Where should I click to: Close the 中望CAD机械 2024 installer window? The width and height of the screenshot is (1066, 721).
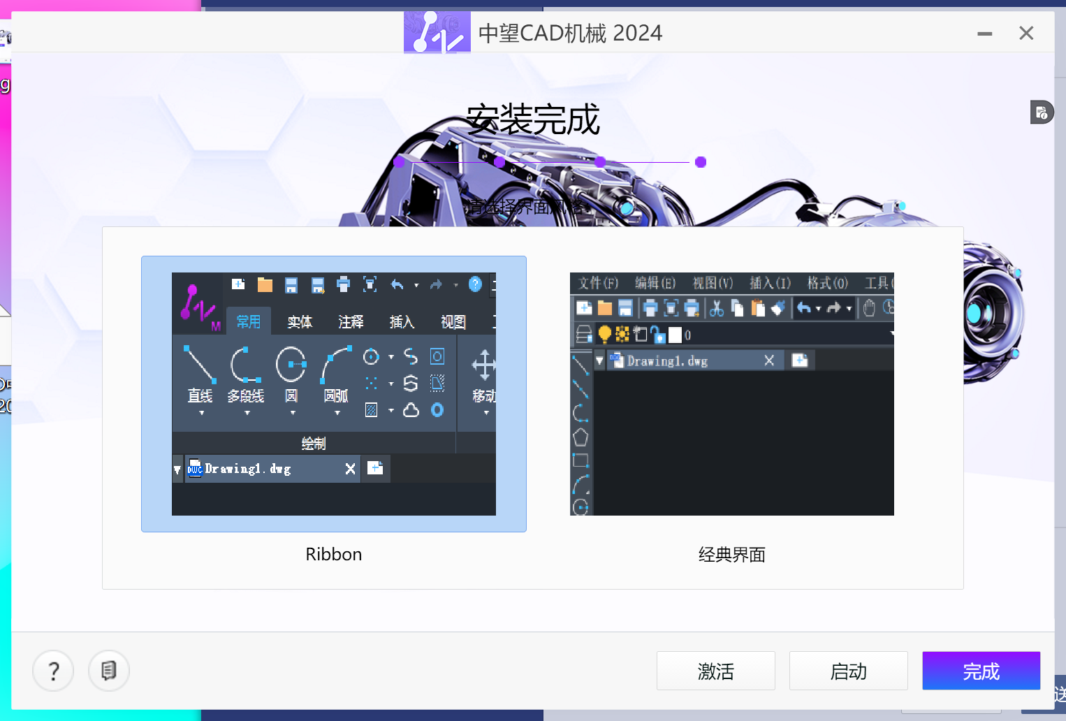1026,34
